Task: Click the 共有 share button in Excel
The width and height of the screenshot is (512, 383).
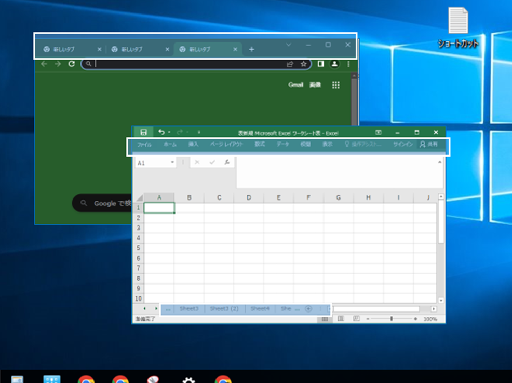Action: coord(429,144)
